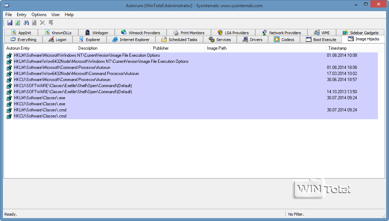The width and height of the screenshot is (389, 221).
Task: Open the User menu
Action: click(x=55, y=15)
